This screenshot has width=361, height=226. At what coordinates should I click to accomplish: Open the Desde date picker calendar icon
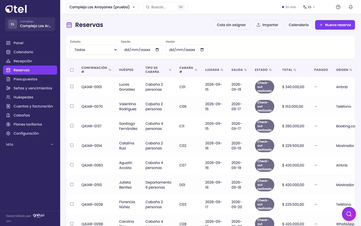click(x=157, y=50)
